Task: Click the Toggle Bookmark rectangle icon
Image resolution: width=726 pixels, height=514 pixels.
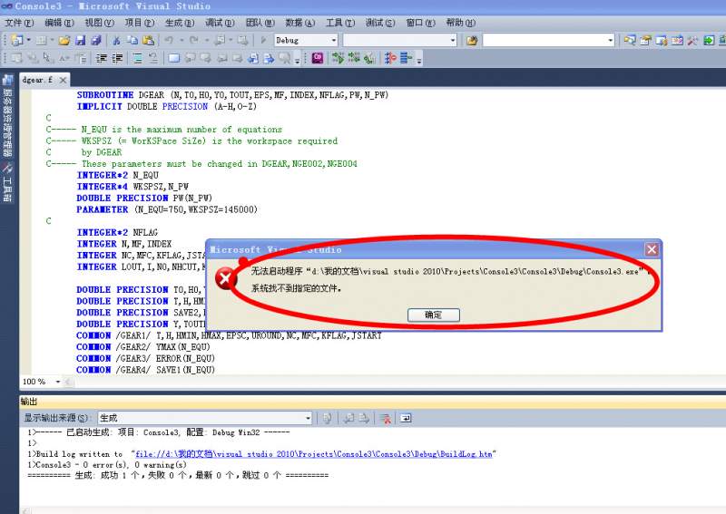Action: 173,58
